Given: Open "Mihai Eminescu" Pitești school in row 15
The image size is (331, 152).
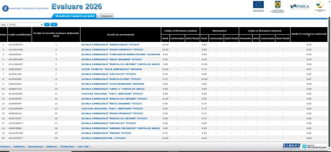Looking at the screenshot, I should [x=112, y=114].
